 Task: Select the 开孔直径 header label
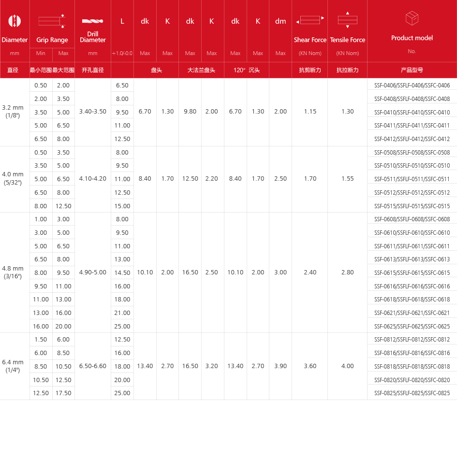point(93,70)
